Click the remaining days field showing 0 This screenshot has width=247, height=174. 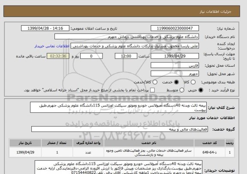pos(91,56)
